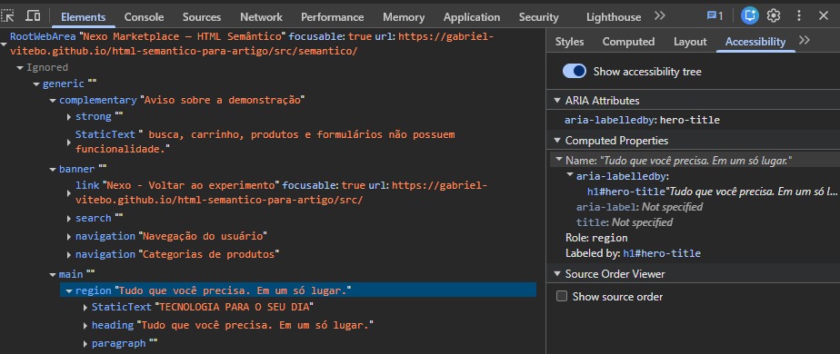Go to the Performance tab
Viewport: 840px width, 354px height.
332,17
